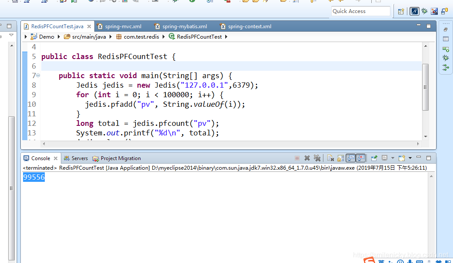Click the RedisPFCountTest class icon in breadcrumb
Screen dimensions: 453x263
pyautogui.click(x=172, y=36)
